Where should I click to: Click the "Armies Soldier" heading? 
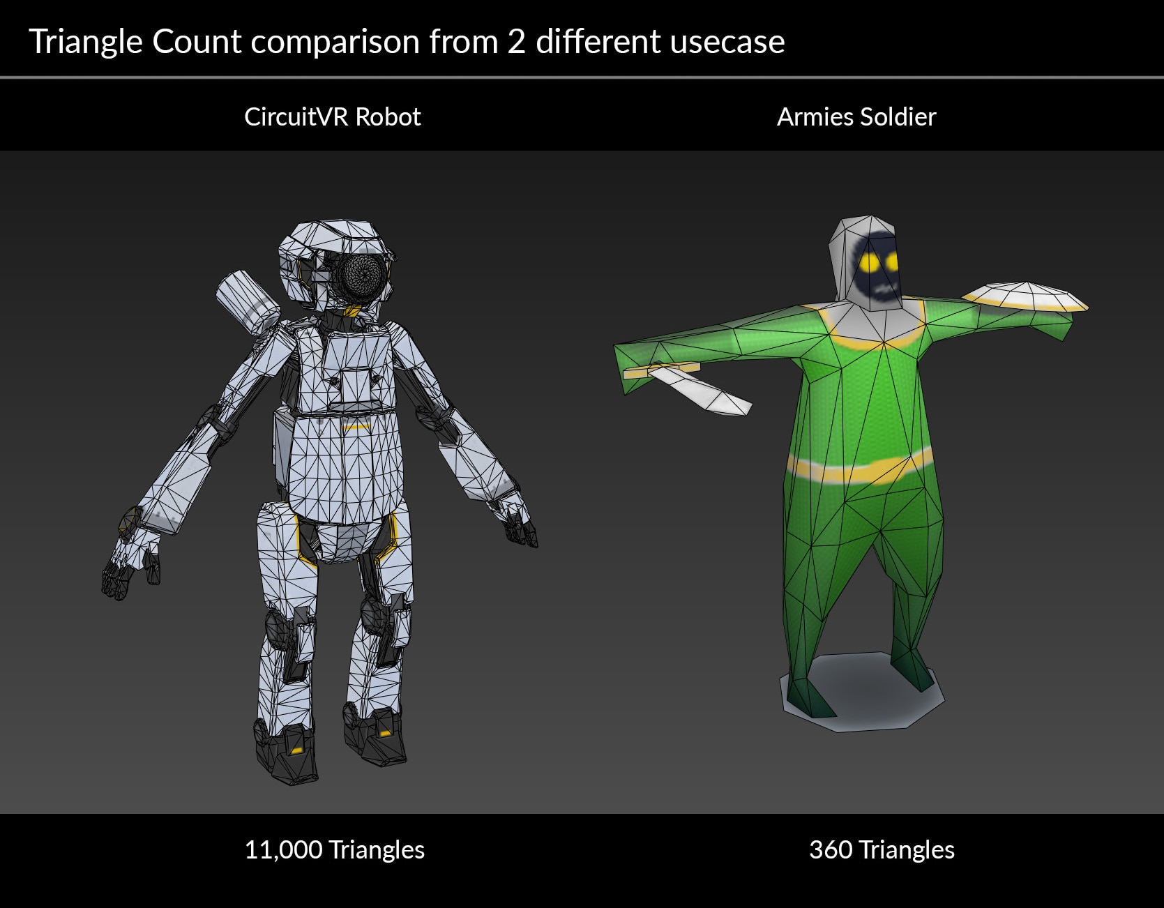[x=856, y=116]
